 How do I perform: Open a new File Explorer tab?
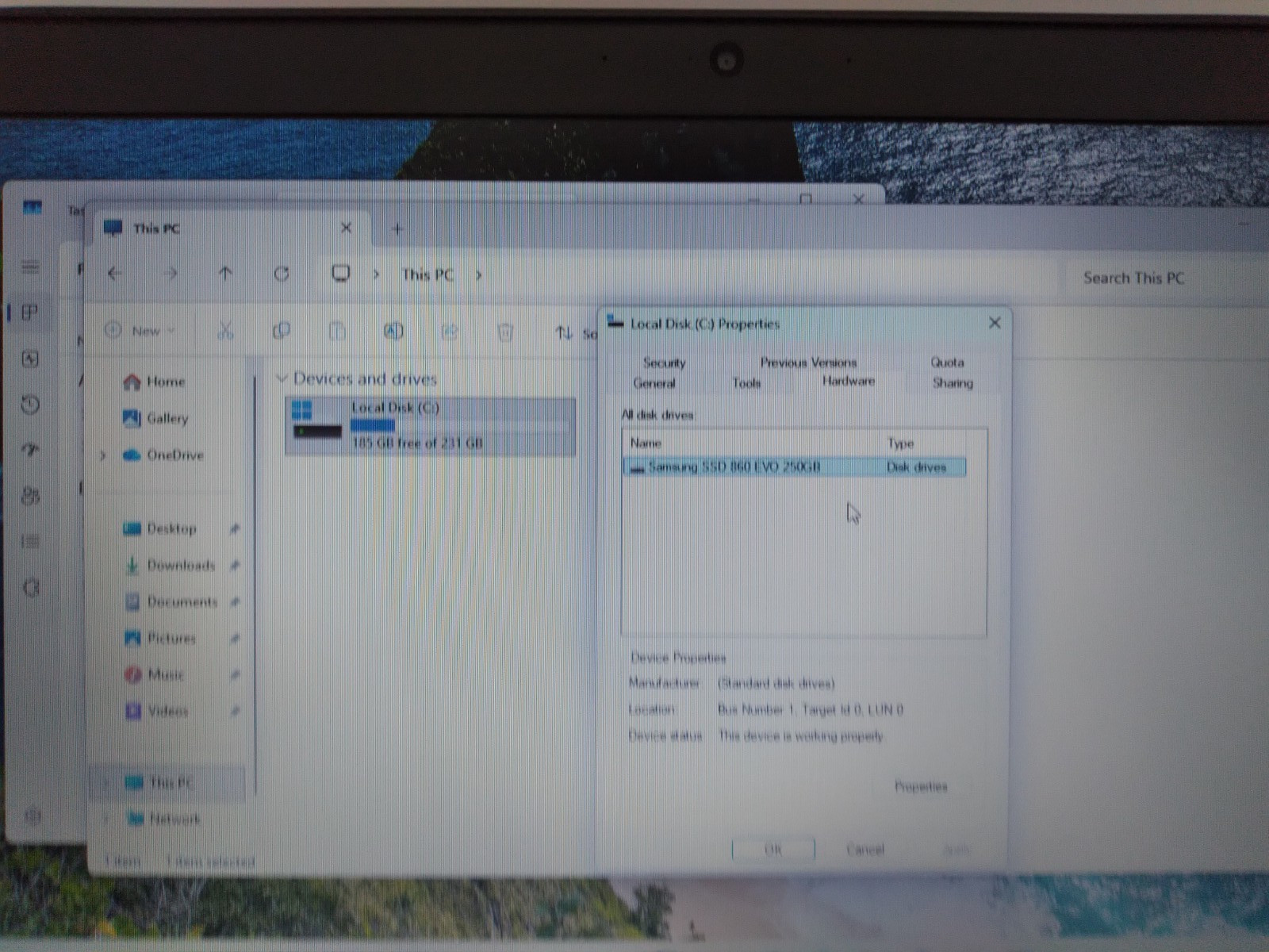[397, 229]
